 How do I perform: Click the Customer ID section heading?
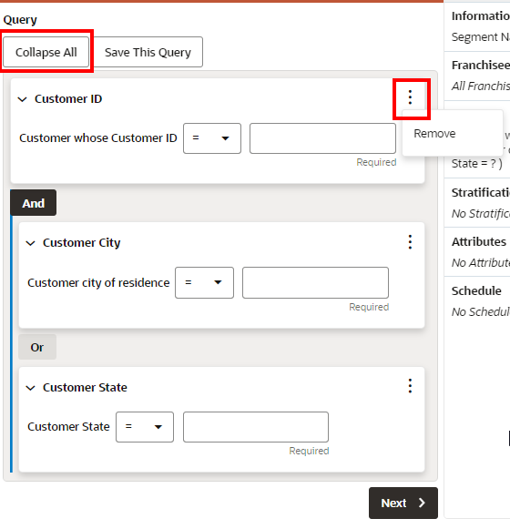[x=68, y=99]
